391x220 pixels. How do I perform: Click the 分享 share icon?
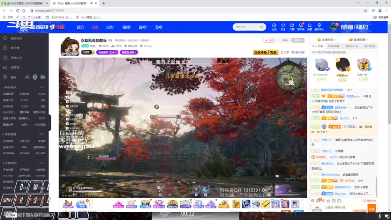click(x=285, y=52)
